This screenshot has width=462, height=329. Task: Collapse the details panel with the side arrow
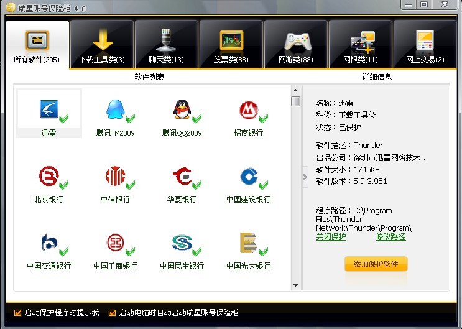[305, 177]
